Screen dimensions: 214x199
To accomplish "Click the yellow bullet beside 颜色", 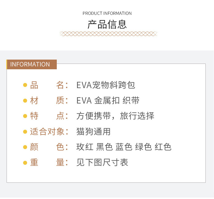I will pos(25,147).
